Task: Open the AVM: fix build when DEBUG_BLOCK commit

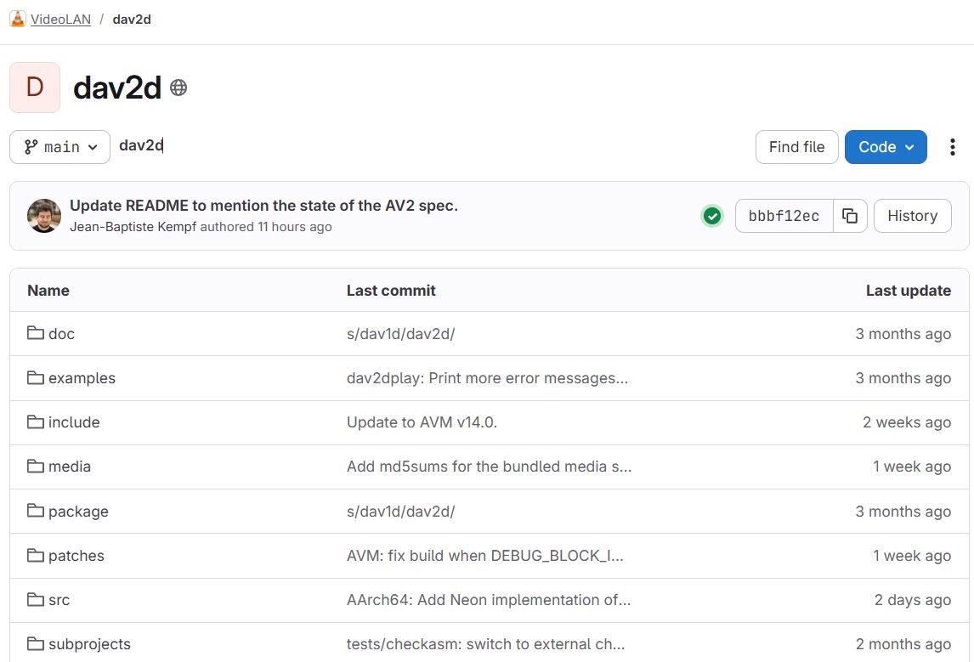Action: [x=485, y=556]
